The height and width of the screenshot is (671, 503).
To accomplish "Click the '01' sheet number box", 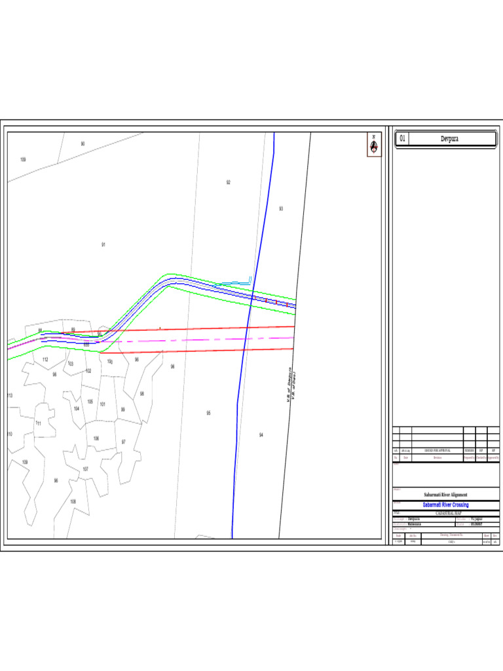I will [402, 138].
